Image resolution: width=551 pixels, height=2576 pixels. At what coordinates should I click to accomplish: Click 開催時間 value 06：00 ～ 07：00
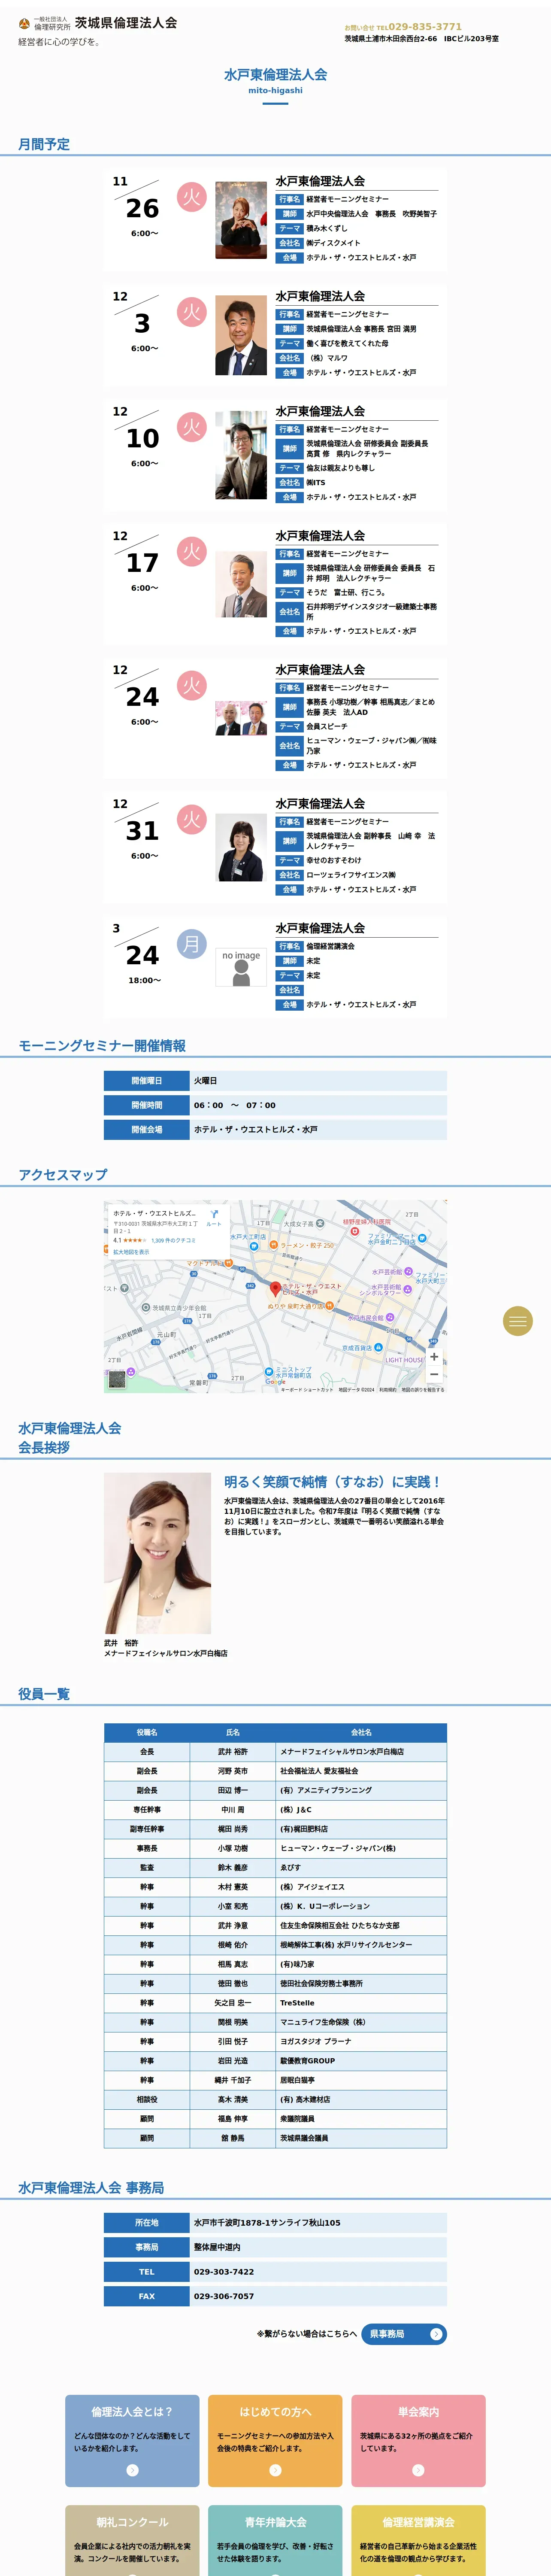coord(235,1105)
